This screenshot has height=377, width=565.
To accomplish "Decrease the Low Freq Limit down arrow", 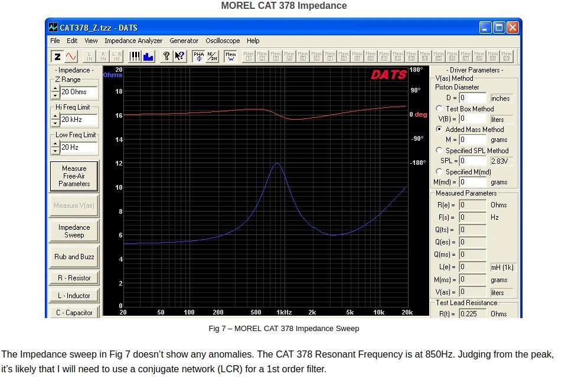I will (55, 151).
